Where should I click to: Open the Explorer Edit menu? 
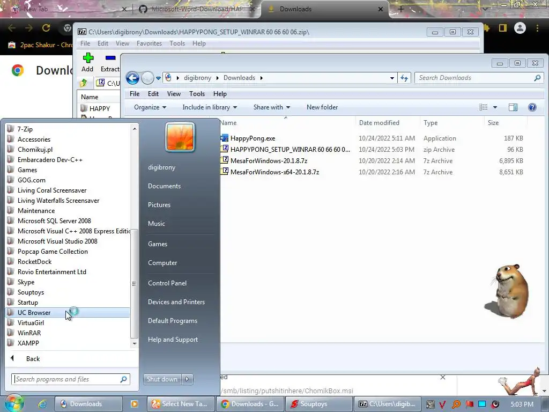click(153, 93)
